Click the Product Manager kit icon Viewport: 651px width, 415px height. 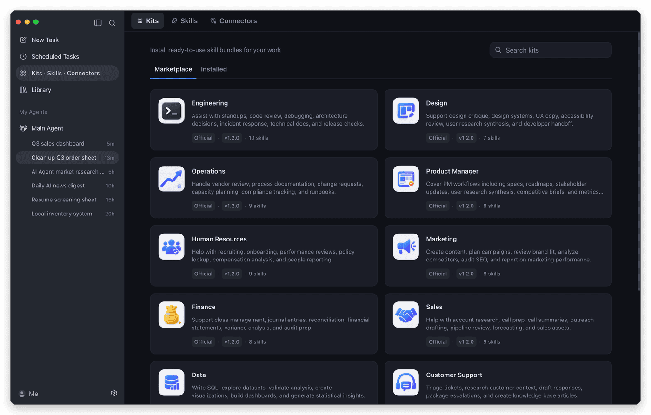click(406, 179)
